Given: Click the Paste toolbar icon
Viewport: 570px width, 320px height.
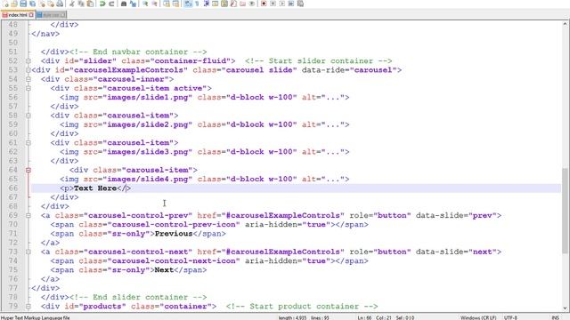Looking at the screenshot, I should click(90, 4).
